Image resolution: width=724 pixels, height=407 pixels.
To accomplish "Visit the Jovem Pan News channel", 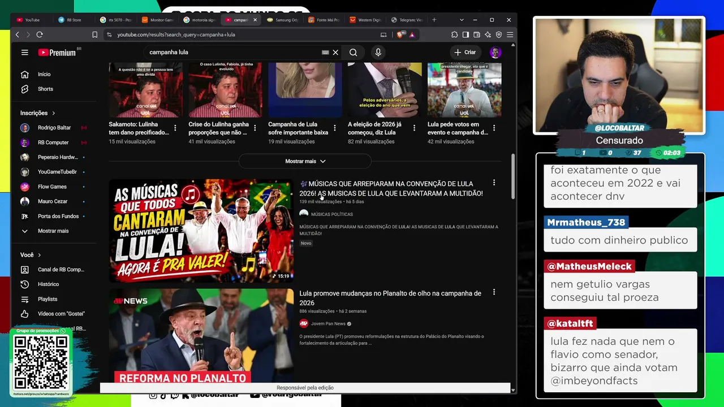I will point(328,324).
